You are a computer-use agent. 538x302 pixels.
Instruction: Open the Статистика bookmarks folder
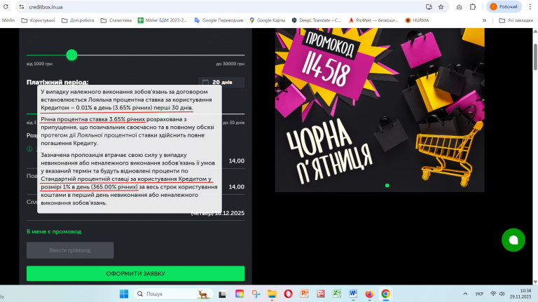(x=116, y=20)
